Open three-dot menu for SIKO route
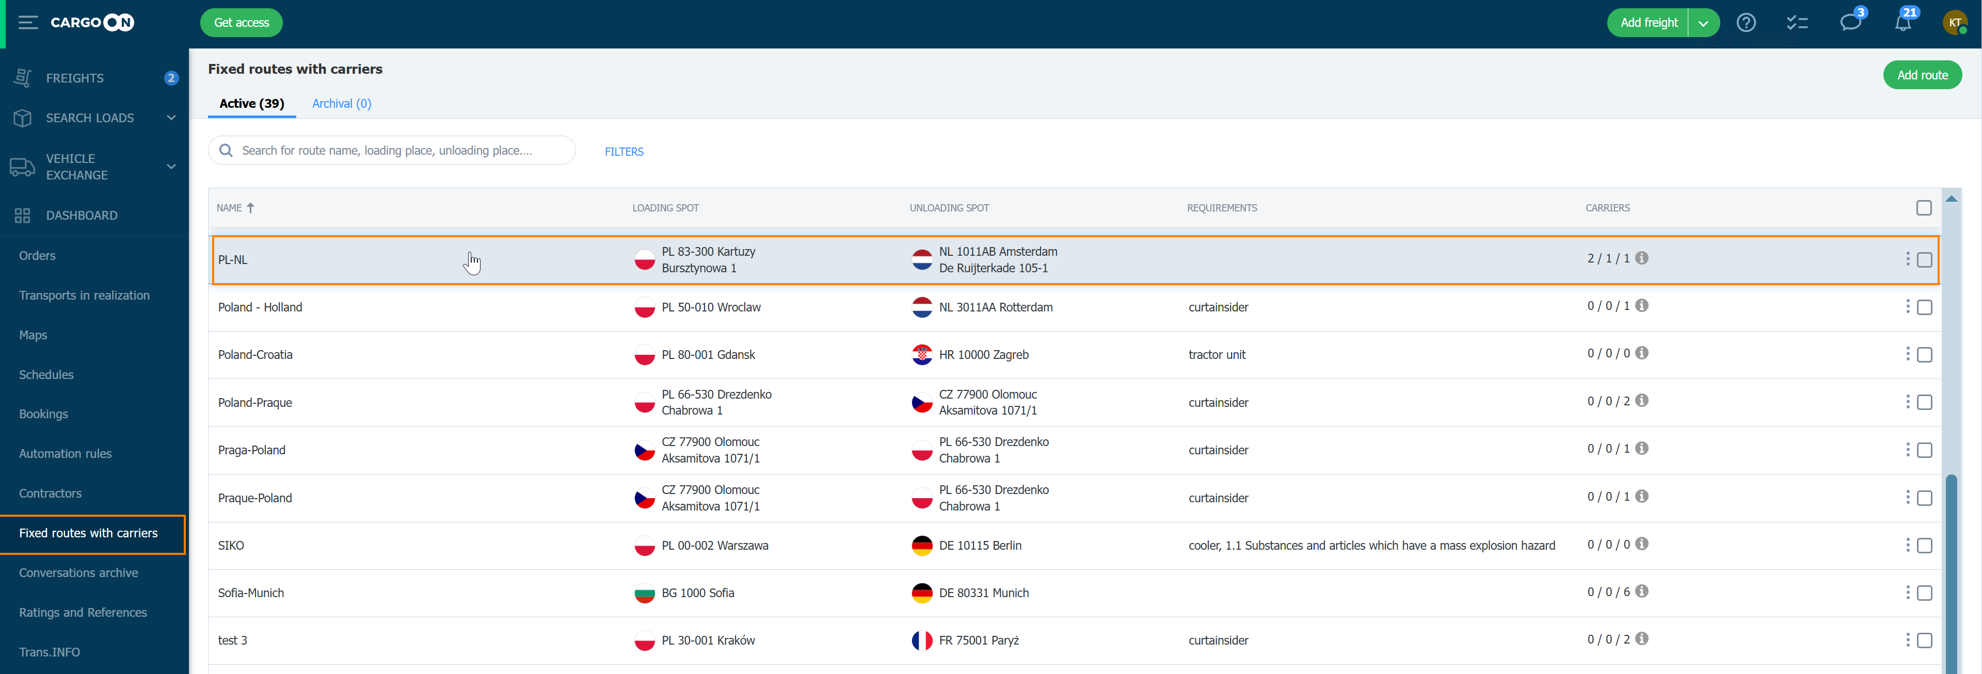This screenshot has width=1982, height=674. [1907, 545]
